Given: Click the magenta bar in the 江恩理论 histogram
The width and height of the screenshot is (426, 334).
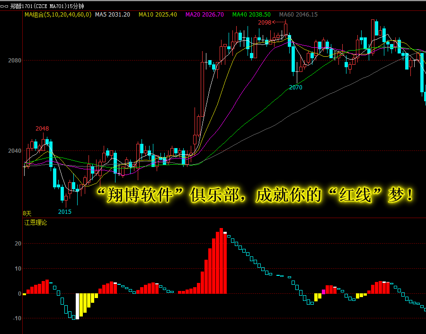Looking at the screenshot, I should [x=323, y=291].
